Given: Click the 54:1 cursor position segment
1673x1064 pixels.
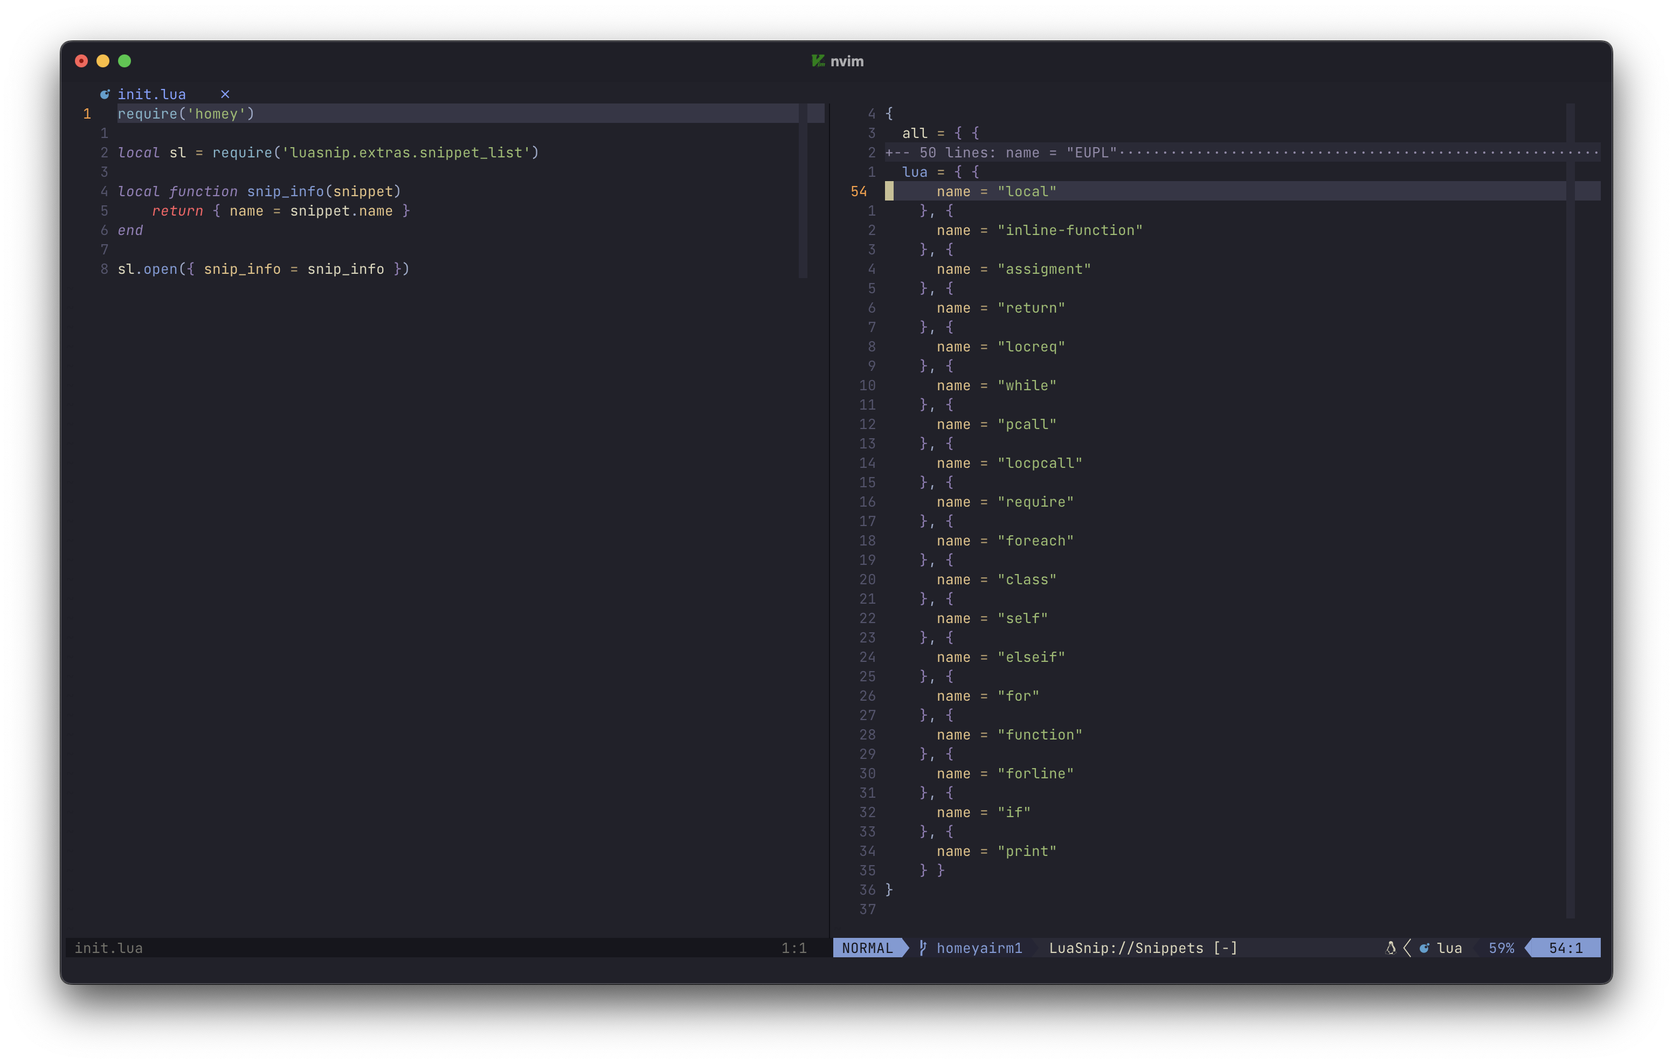Looking at the screenshot, I should tap(1565, 948).
